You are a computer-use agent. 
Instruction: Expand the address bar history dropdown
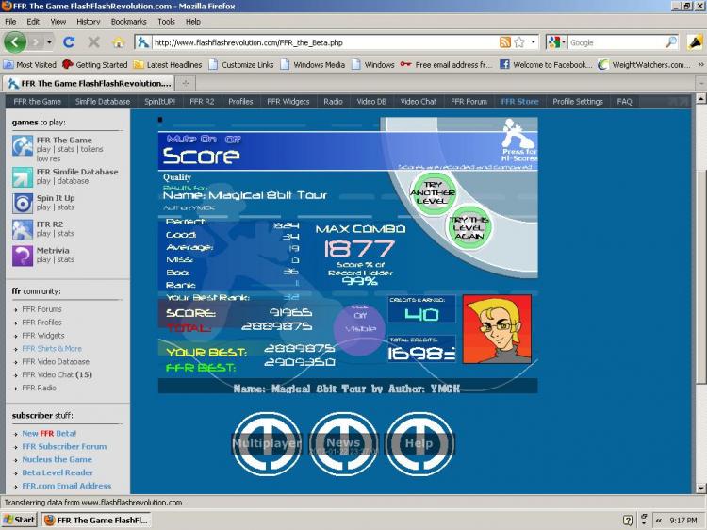(x=534, y=42)
